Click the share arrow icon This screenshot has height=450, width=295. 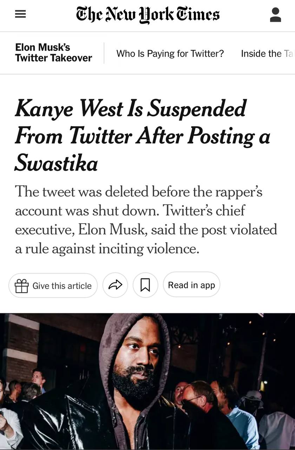115,285
